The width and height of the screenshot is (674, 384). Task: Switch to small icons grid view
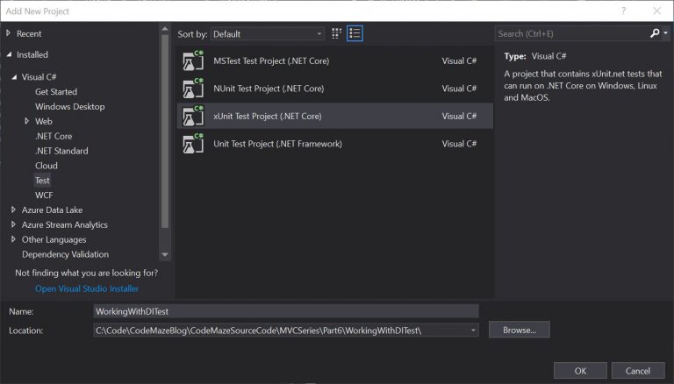(x=336, y=33)
